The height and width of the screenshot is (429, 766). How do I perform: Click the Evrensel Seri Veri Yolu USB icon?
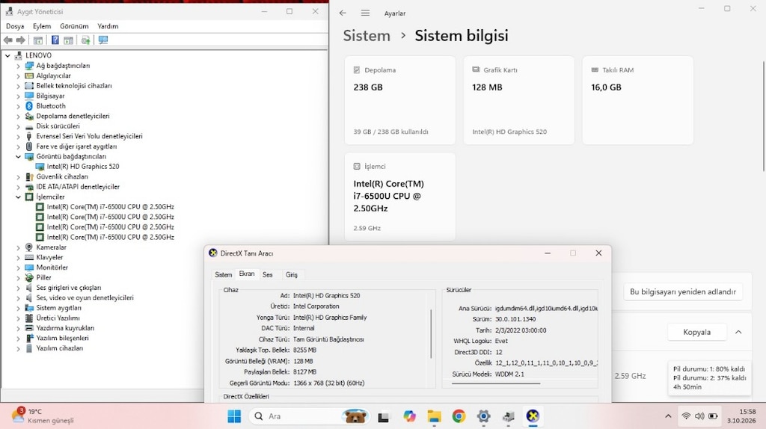[x=29, y=136]
